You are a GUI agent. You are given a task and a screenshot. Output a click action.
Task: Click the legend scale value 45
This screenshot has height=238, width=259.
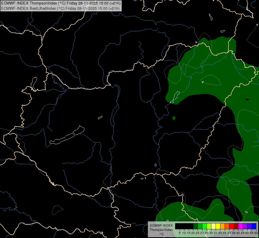243,233
